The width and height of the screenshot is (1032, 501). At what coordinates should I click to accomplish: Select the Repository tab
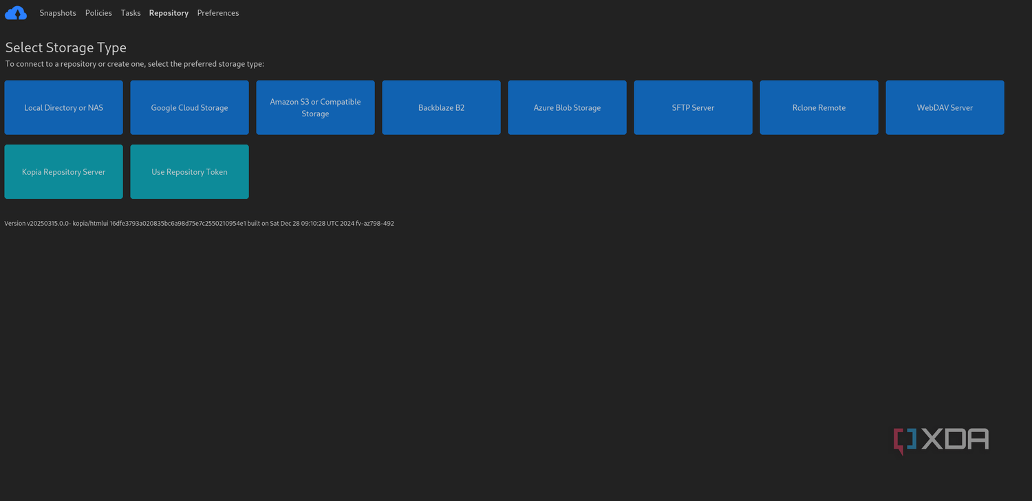169,13
